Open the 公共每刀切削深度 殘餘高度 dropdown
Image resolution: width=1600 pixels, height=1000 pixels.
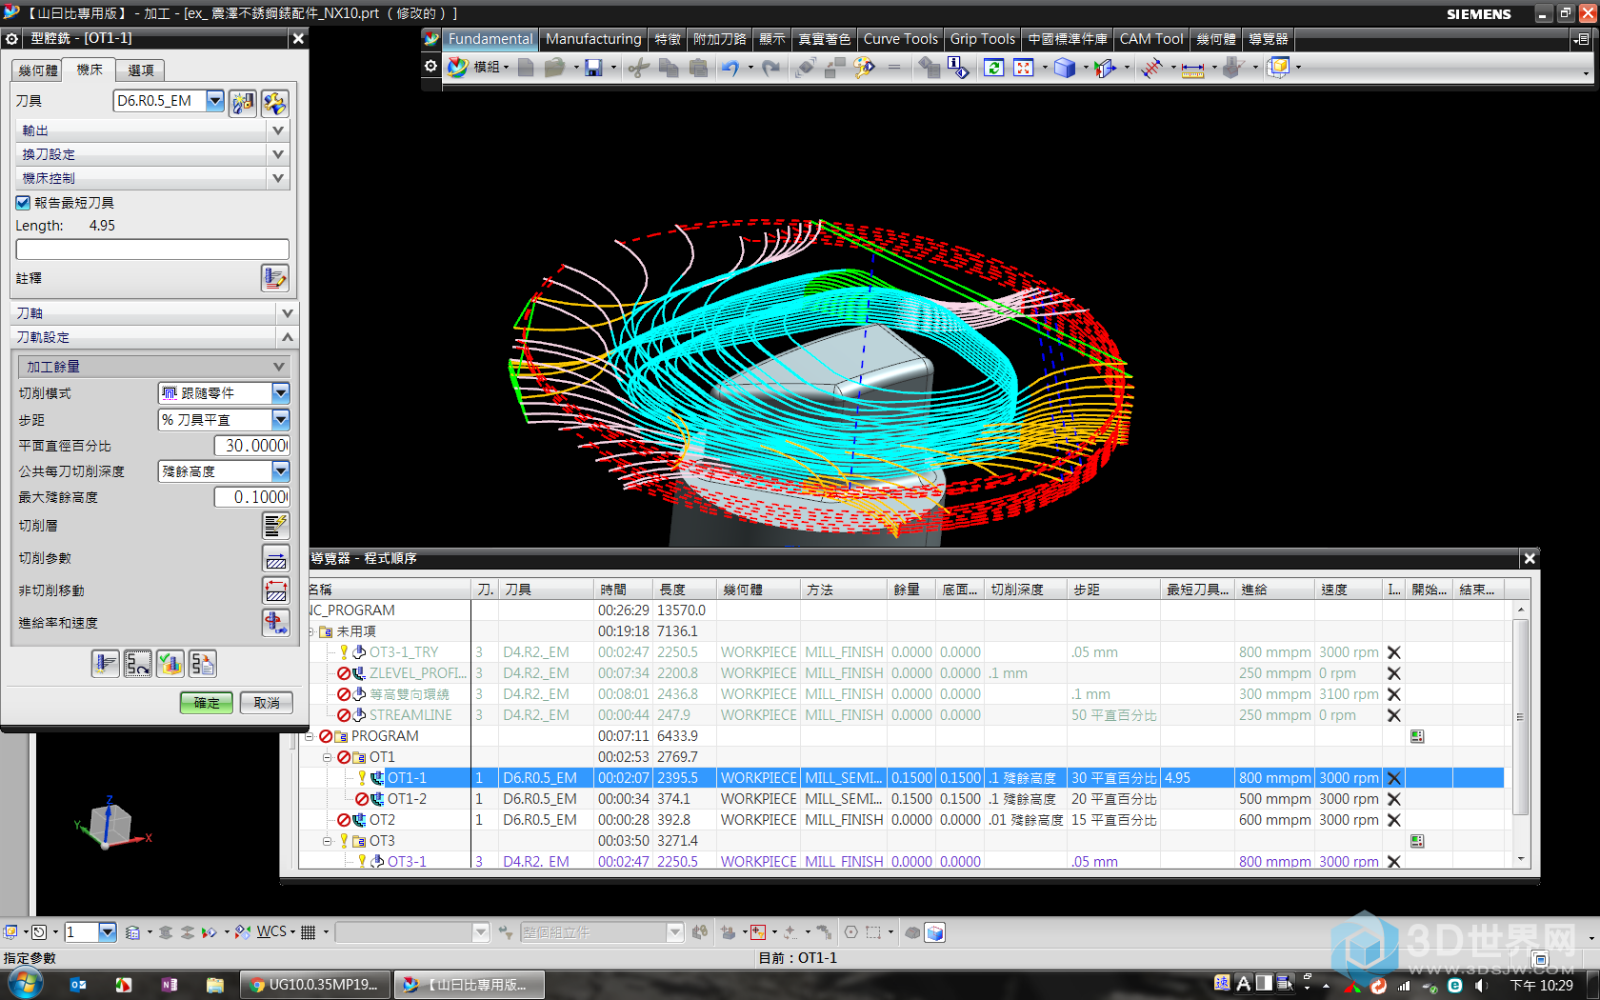[x=224, y=471]
